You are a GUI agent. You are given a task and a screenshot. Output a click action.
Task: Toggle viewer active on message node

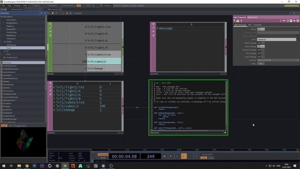click(153, 24)
